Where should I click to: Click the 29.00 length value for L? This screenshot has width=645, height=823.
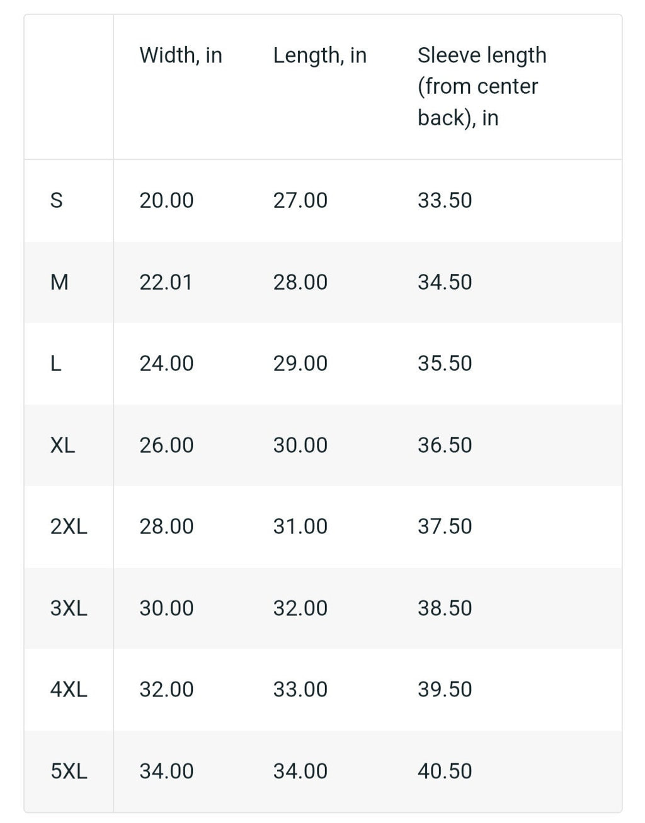pos(300,363)
